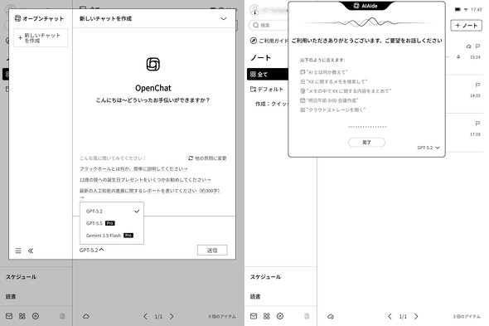
Task: Click the cloud sync icon in right footer
Action: pos(331,316)
